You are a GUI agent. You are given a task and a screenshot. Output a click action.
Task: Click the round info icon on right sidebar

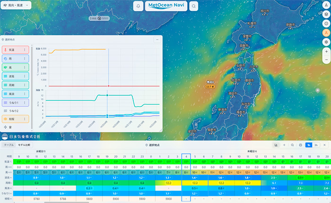tap(326, 24)
